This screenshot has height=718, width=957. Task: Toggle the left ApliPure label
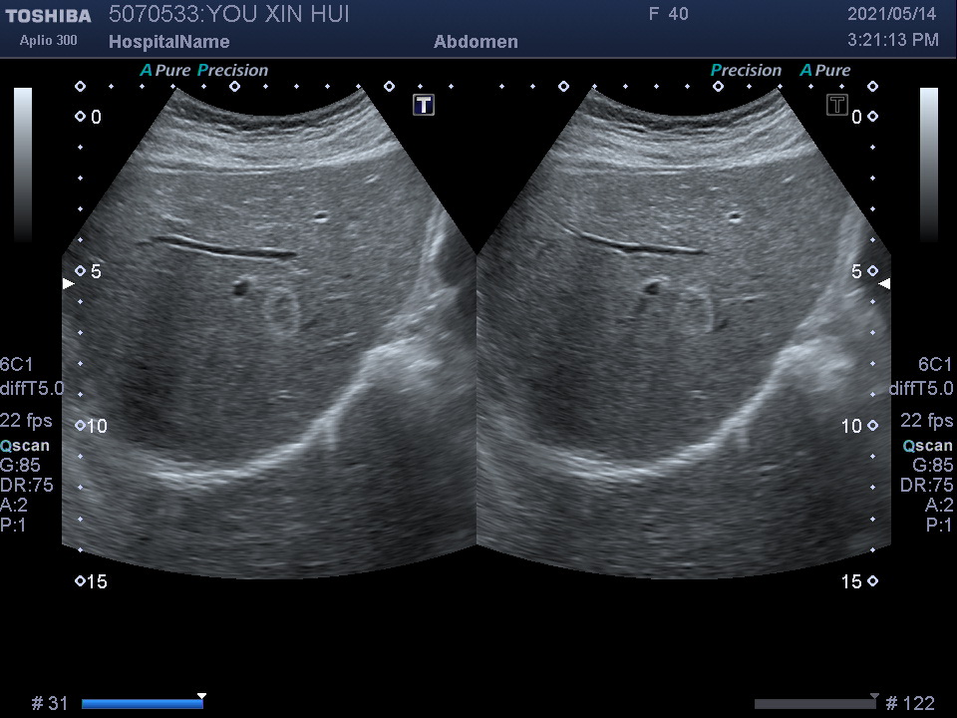point(164,71)
